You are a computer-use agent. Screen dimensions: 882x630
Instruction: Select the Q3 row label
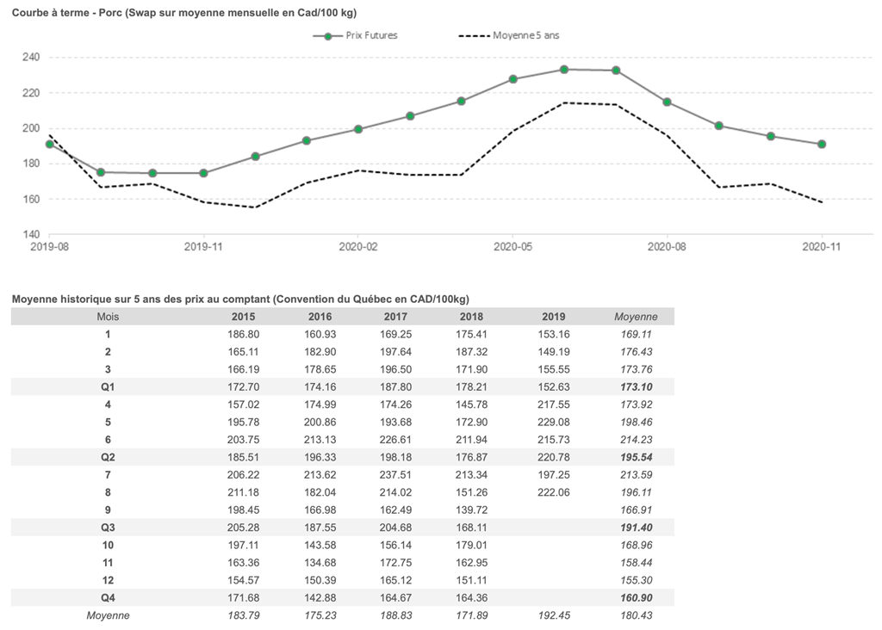tap(109, 527)
